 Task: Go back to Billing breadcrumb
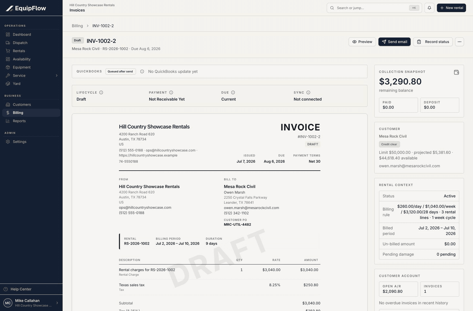pos(77,26)
